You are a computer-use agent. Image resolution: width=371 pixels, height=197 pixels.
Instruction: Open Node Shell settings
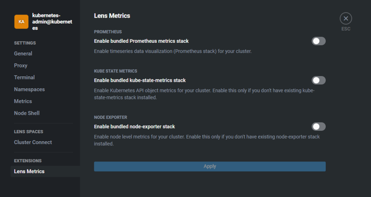coord(27,113)
